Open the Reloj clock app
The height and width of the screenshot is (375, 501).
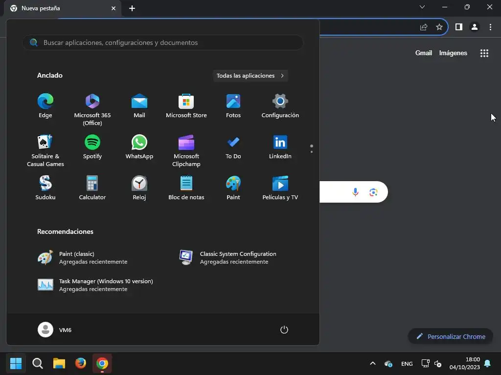coord(139,188)
